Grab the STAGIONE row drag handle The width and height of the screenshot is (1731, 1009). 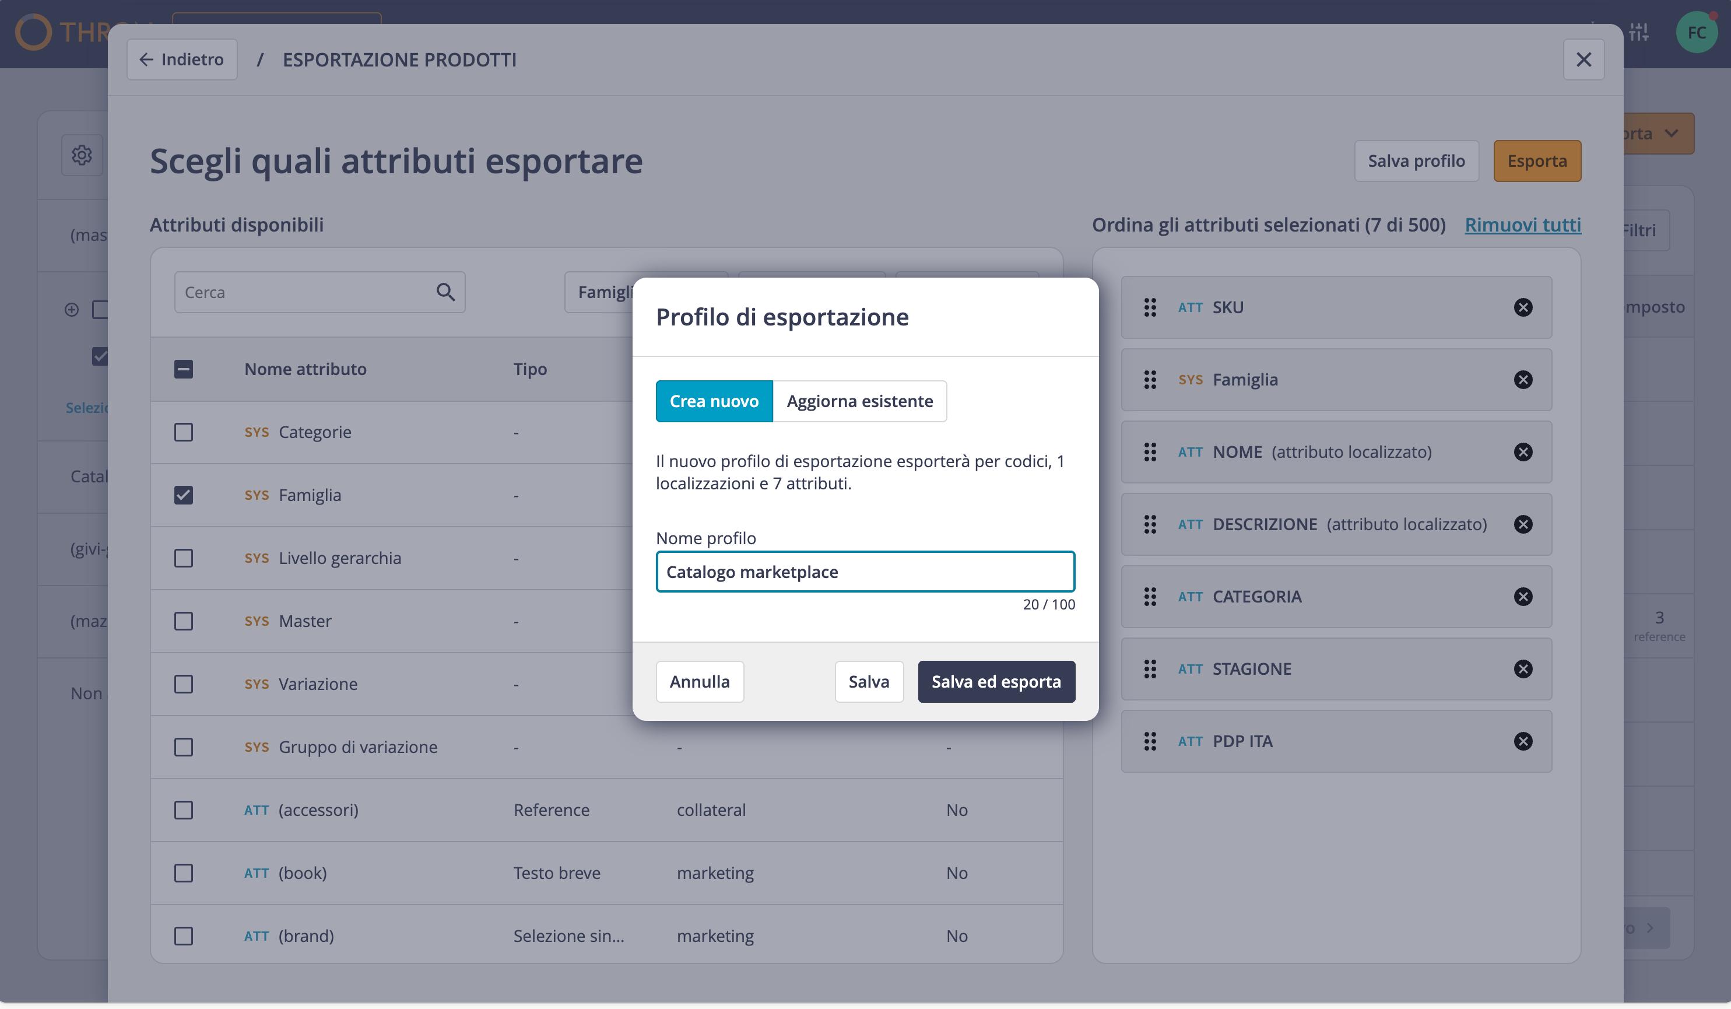pyautogui.click(x=1150, y=669)
